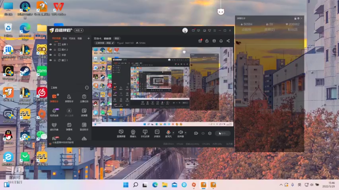Select the orange highlighted scene tab
The width and height of the screenshot is (339, 190).
click(56, 38)
